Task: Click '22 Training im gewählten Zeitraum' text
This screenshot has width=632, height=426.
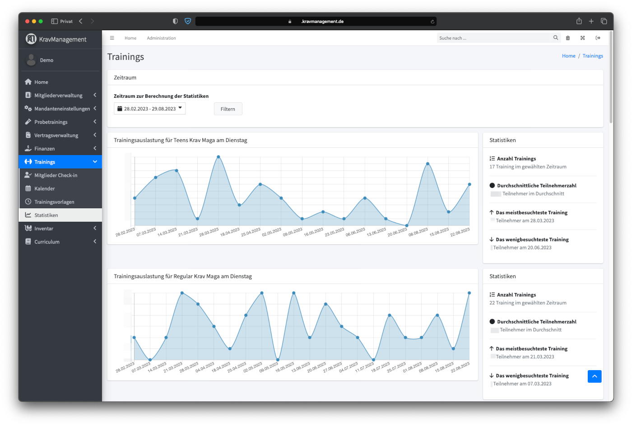Action: click(x=528, y=303)
